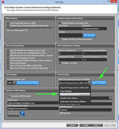Click the blue help question mark icon
The width and height of the screenshot is (119, 129).
(23, 114)
